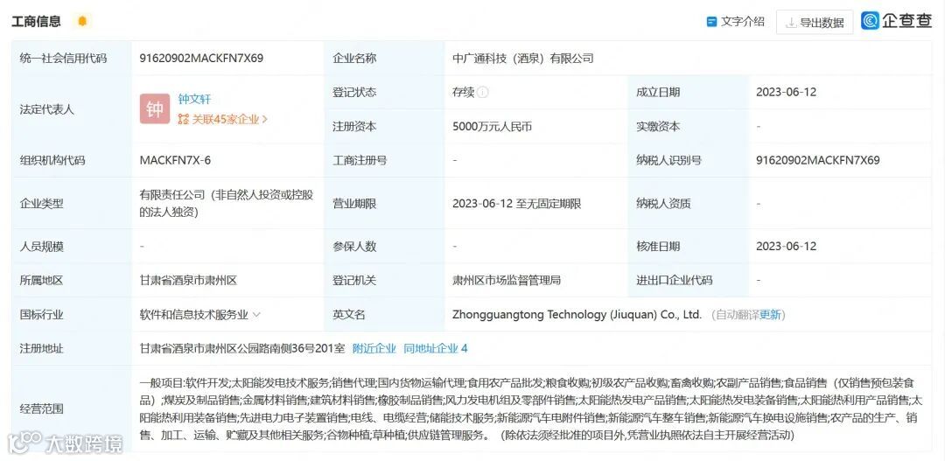Select 营业期限 value 2023-06-12 至无固定期限

coord(516,204)
